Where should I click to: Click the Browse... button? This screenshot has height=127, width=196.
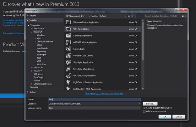click(x=150, y=104)
